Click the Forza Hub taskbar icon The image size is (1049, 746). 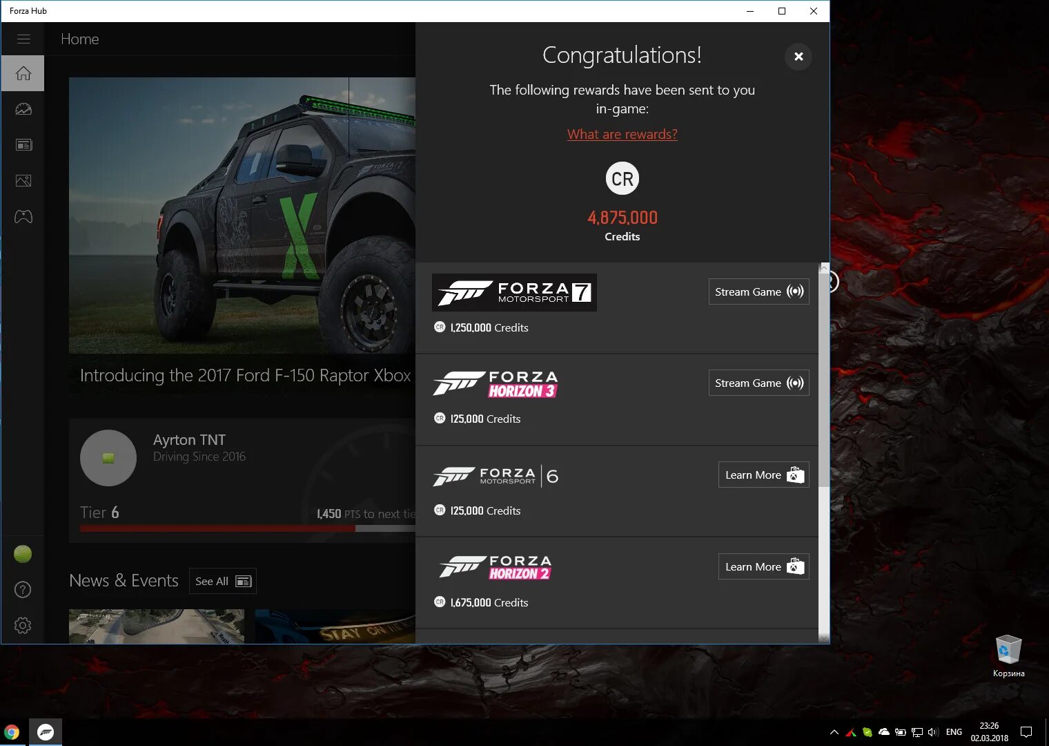(46, 732)
